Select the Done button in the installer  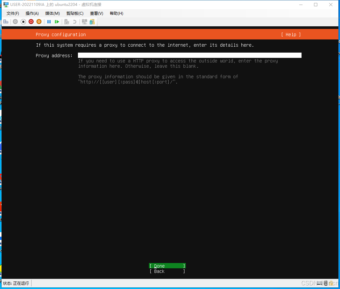tap(167, 266)
